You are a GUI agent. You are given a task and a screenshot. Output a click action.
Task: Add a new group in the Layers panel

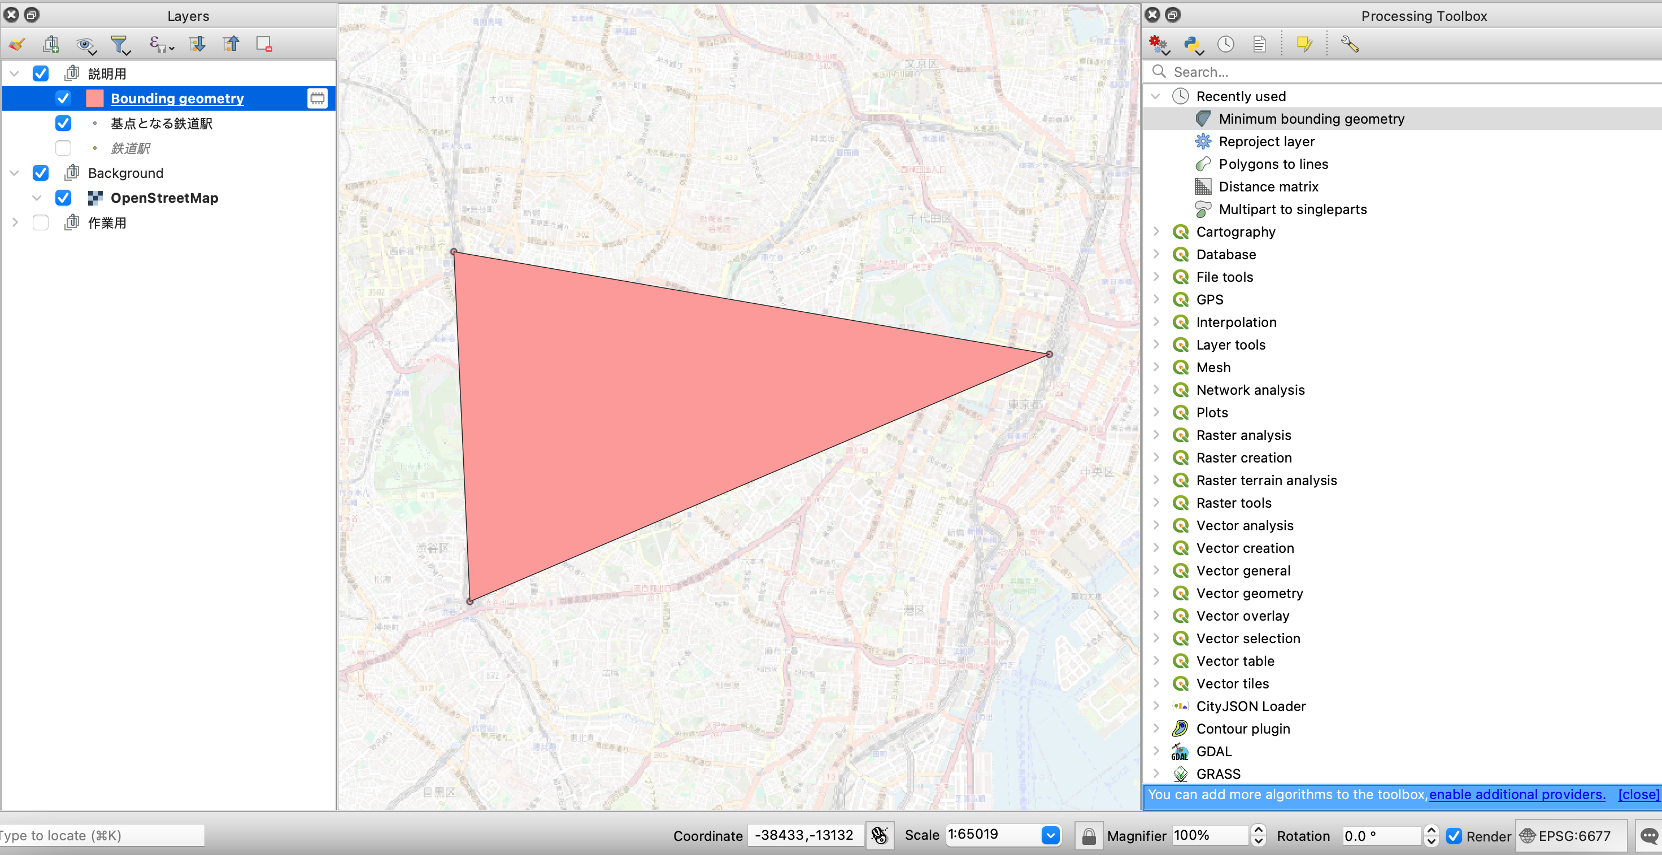51,44
